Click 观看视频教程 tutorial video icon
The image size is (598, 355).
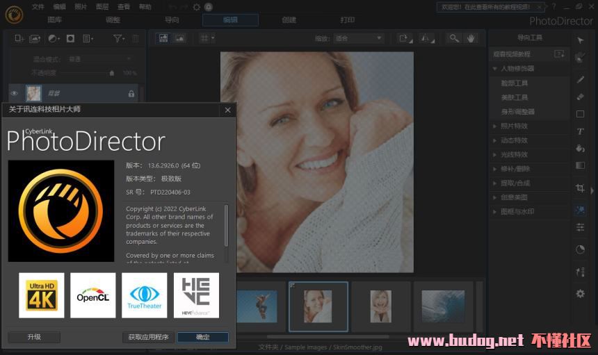[559, 54]
